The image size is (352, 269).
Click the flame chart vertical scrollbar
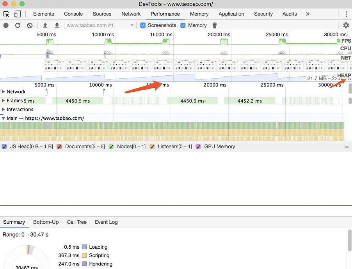point(350,88)
